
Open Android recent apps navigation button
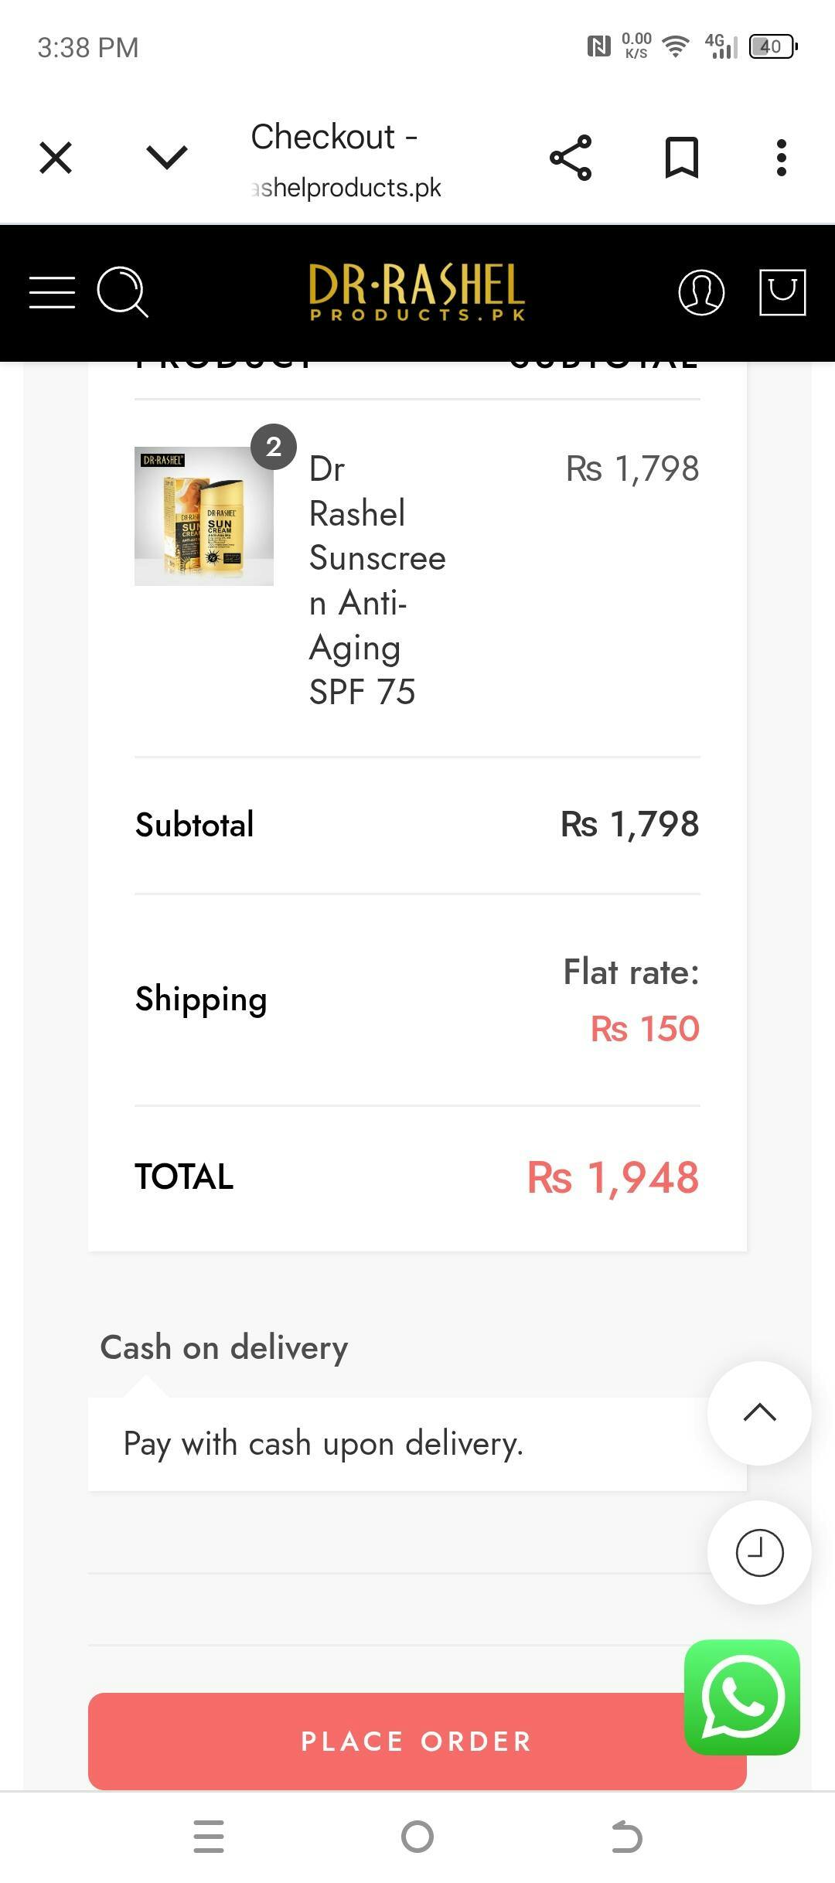pos(209,1837)
